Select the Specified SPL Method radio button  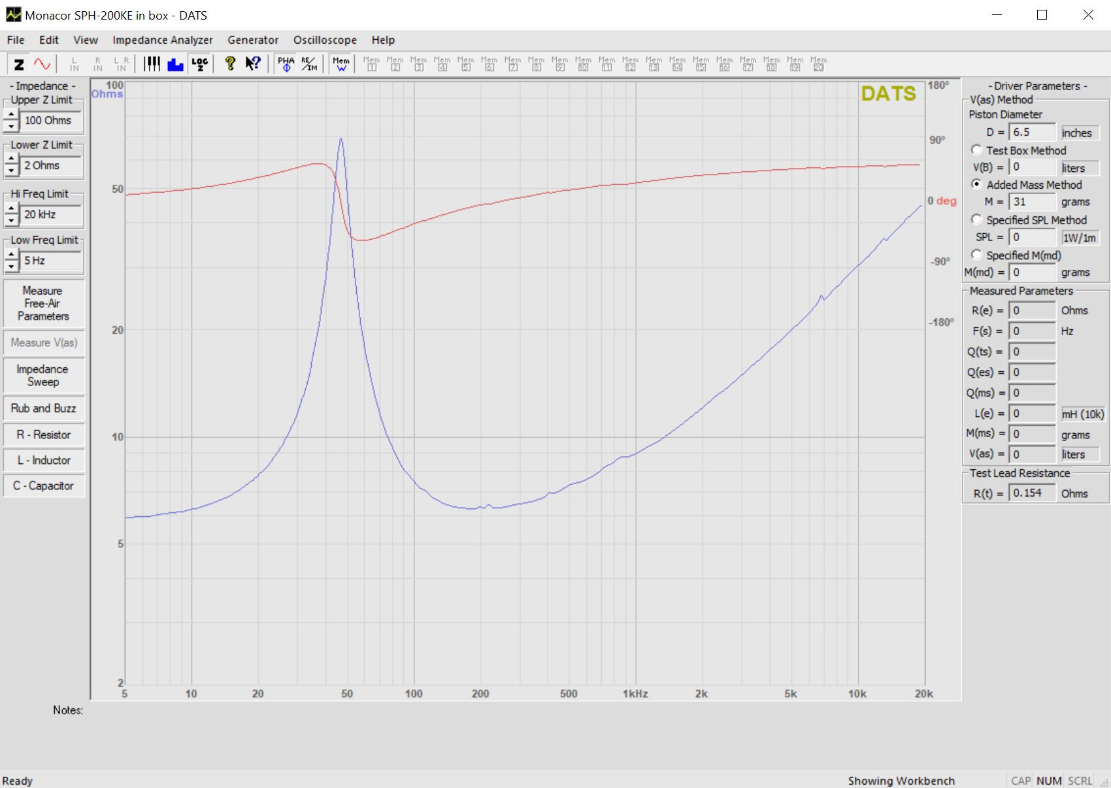[976, 220]
